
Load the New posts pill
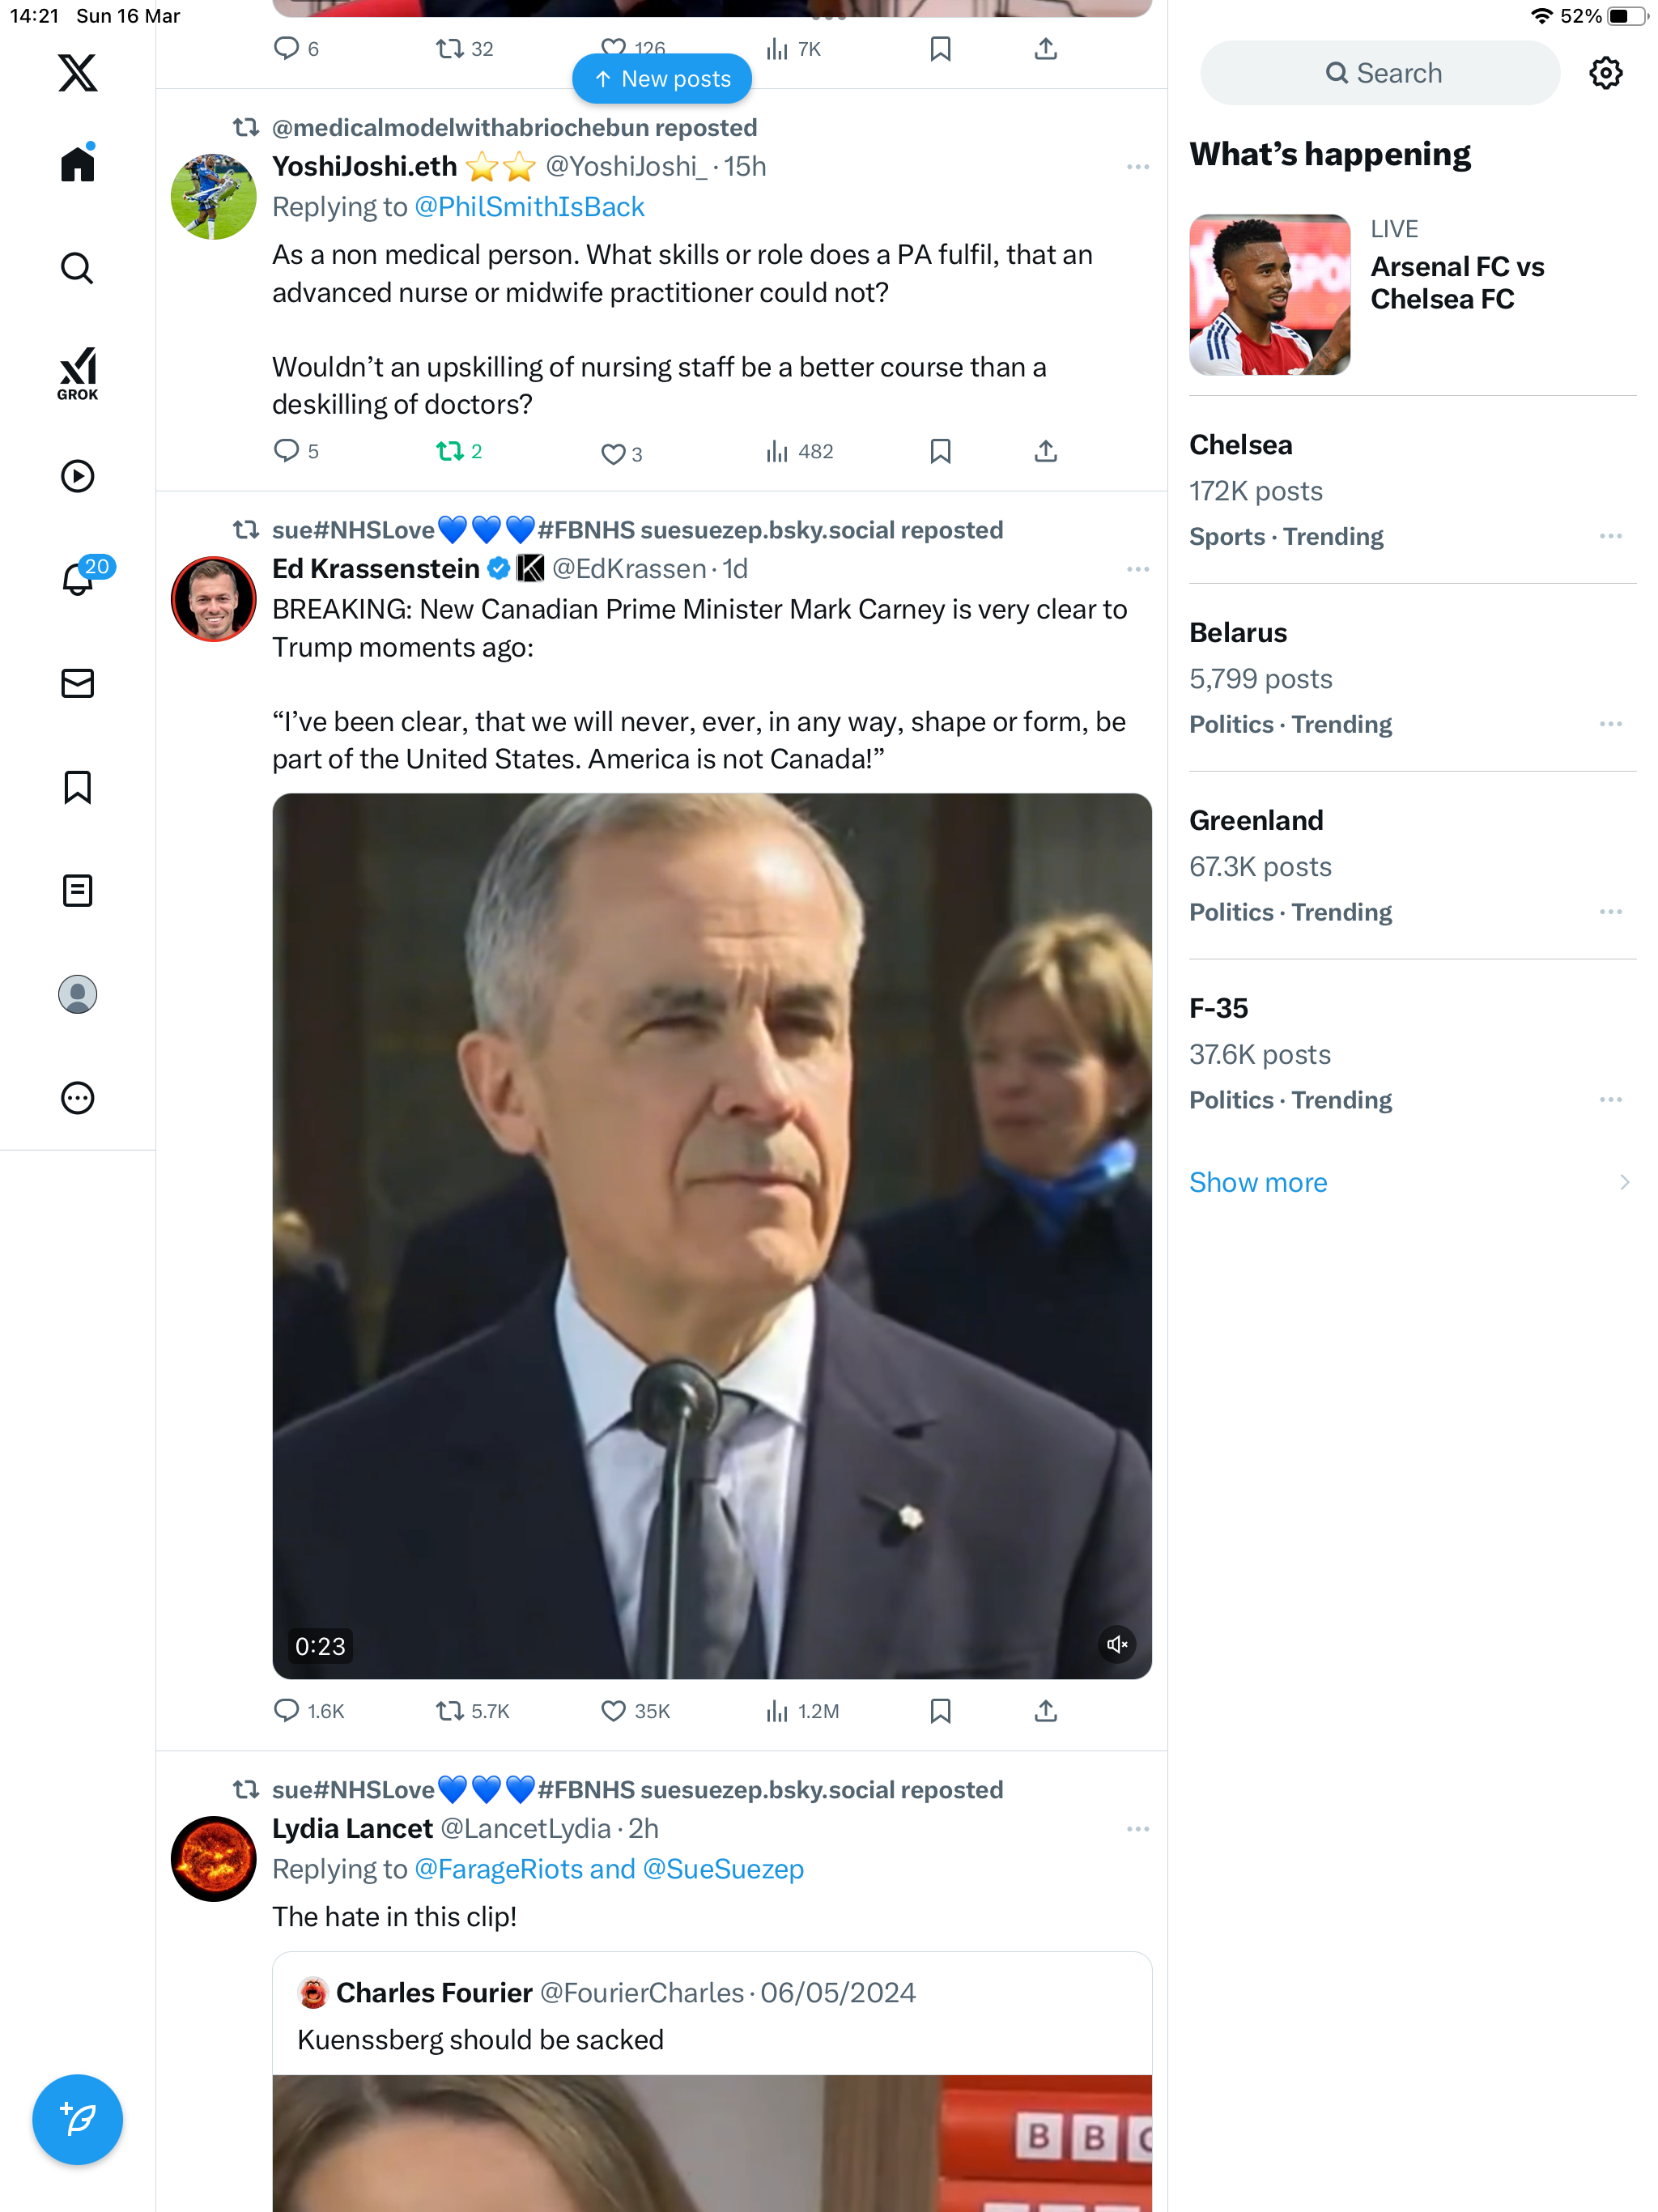point(661,79)
